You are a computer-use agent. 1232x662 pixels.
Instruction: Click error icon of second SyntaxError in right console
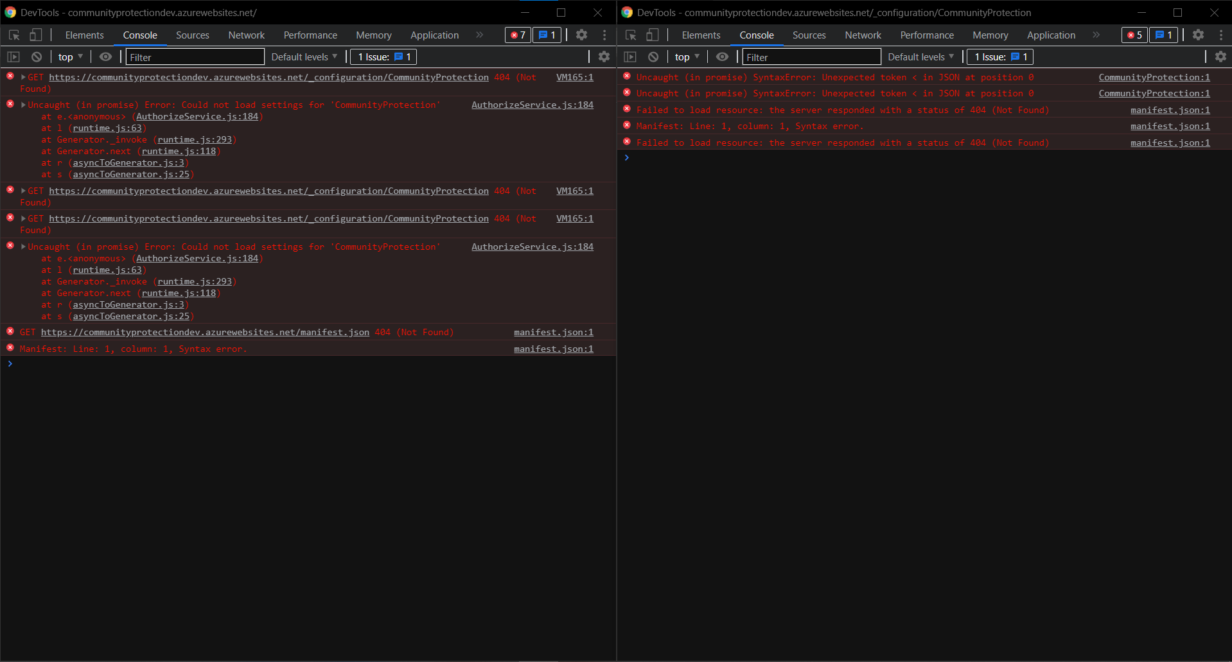[627, 92]
